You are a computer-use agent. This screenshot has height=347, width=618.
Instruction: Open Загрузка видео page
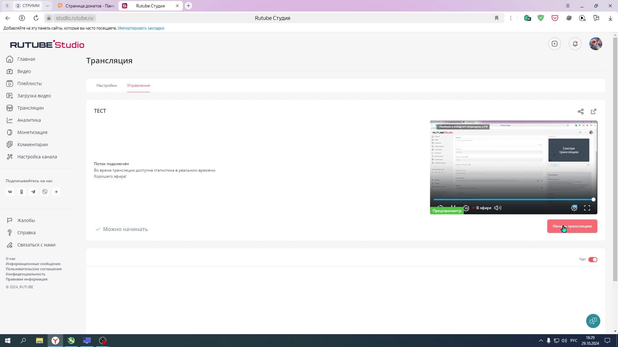coord(29,96)
